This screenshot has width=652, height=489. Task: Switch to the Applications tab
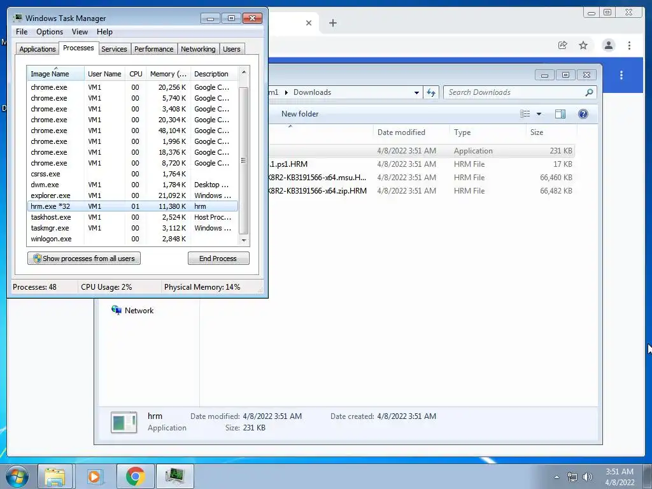pos(37,49)
